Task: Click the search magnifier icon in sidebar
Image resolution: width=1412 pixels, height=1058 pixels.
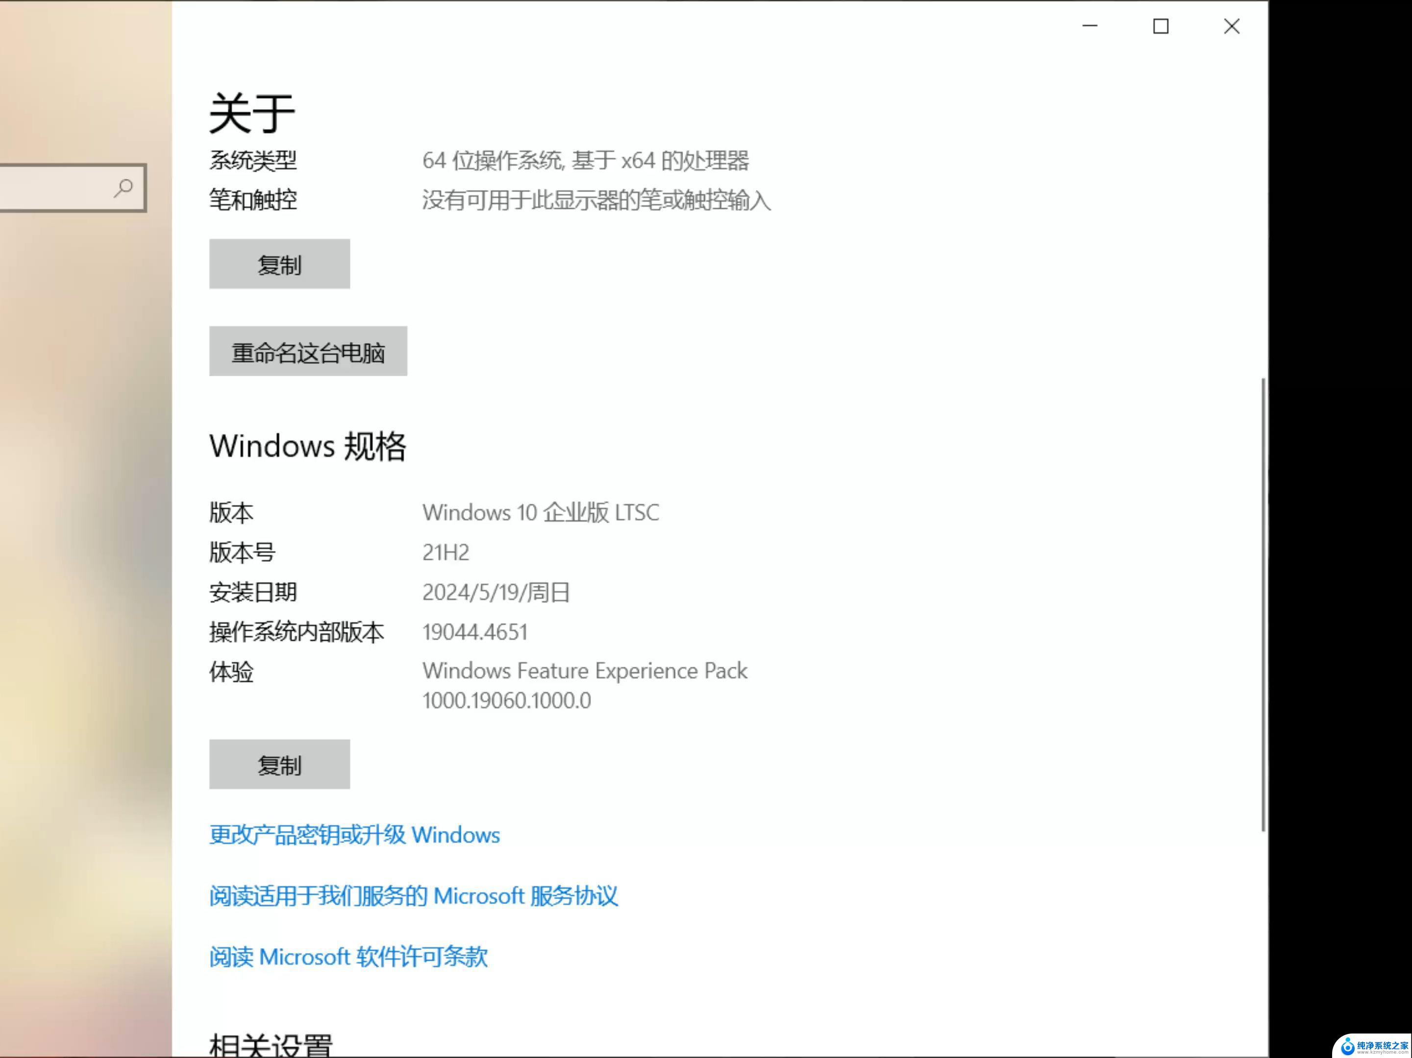Action: tap(123, 188)
